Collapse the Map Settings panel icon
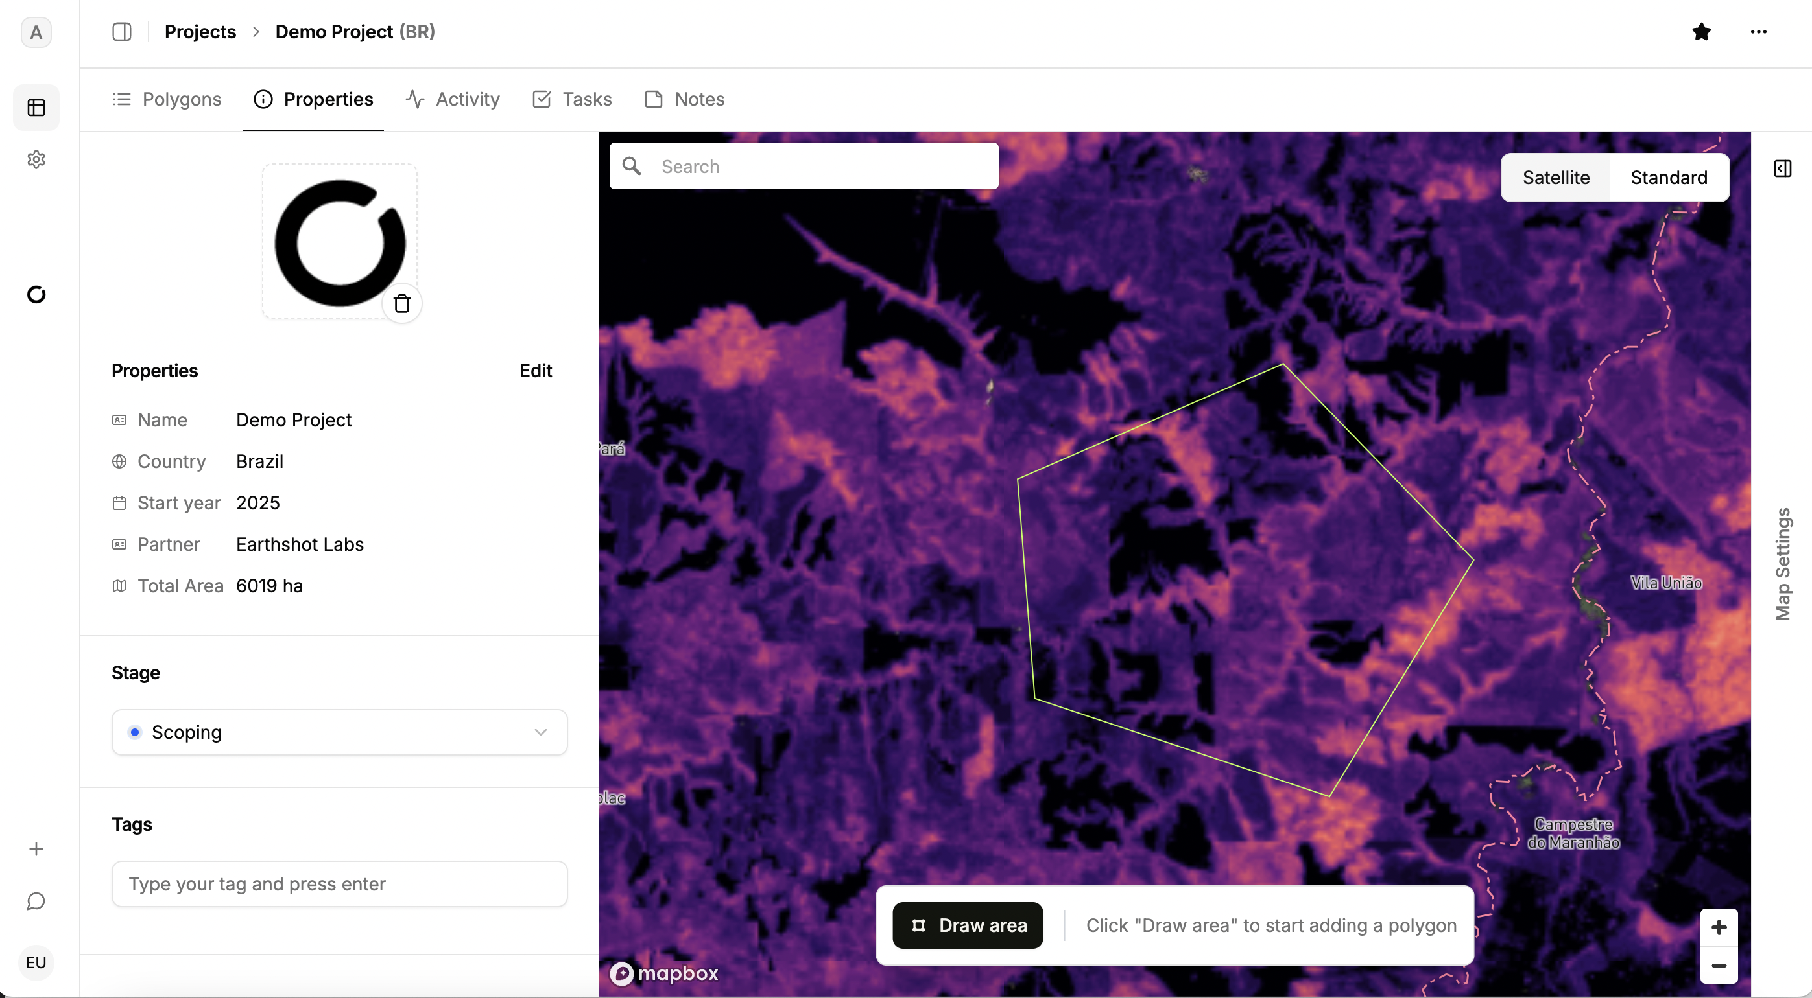The width and height of the screenshot is (1812, 998). pyautogui.click(x=1782, y=168)
